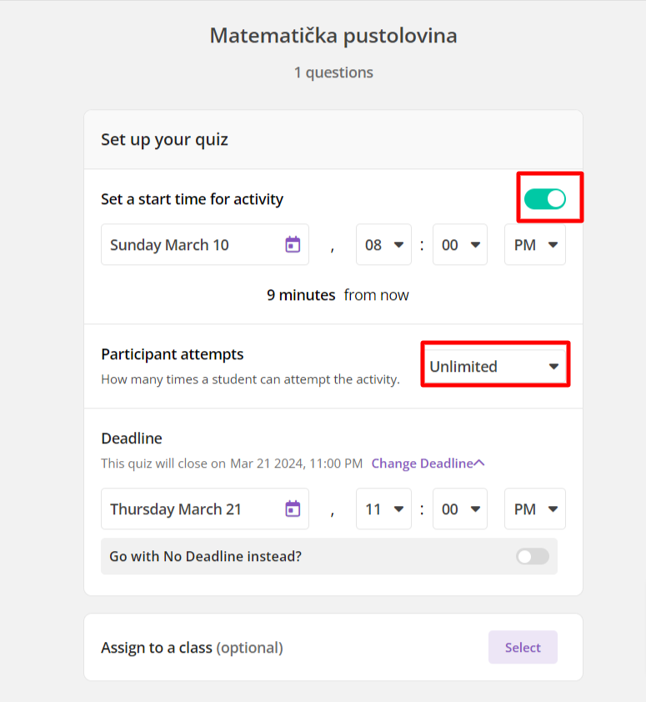
Task: Open deadline date calendar icon
Action: pos(293,509)
